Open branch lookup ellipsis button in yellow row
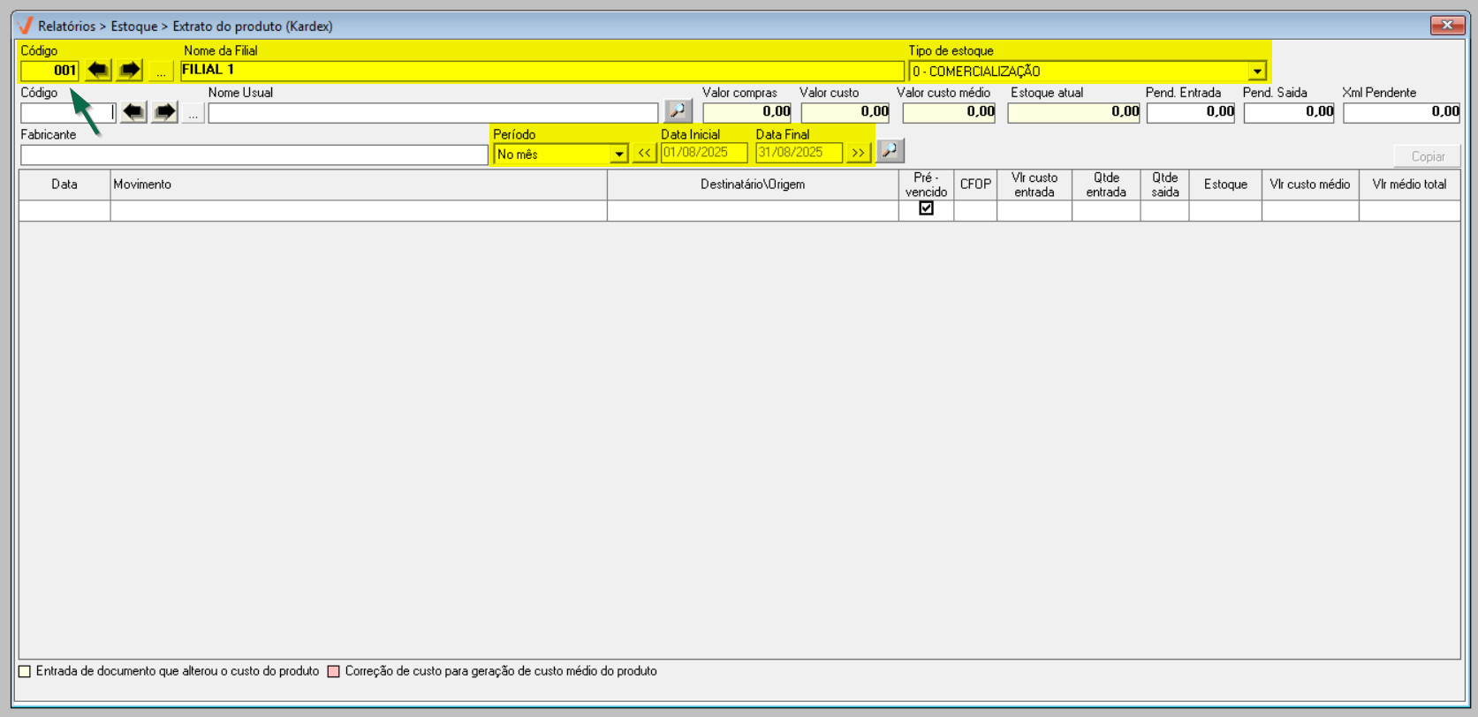 (x=161, y=71)
